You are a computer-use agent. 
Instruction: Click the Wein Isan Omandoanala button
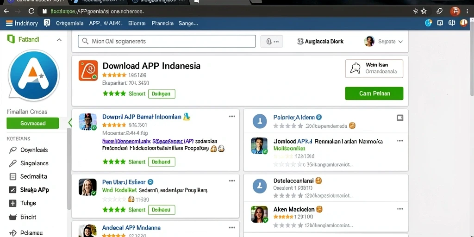(x=374, y=69)
